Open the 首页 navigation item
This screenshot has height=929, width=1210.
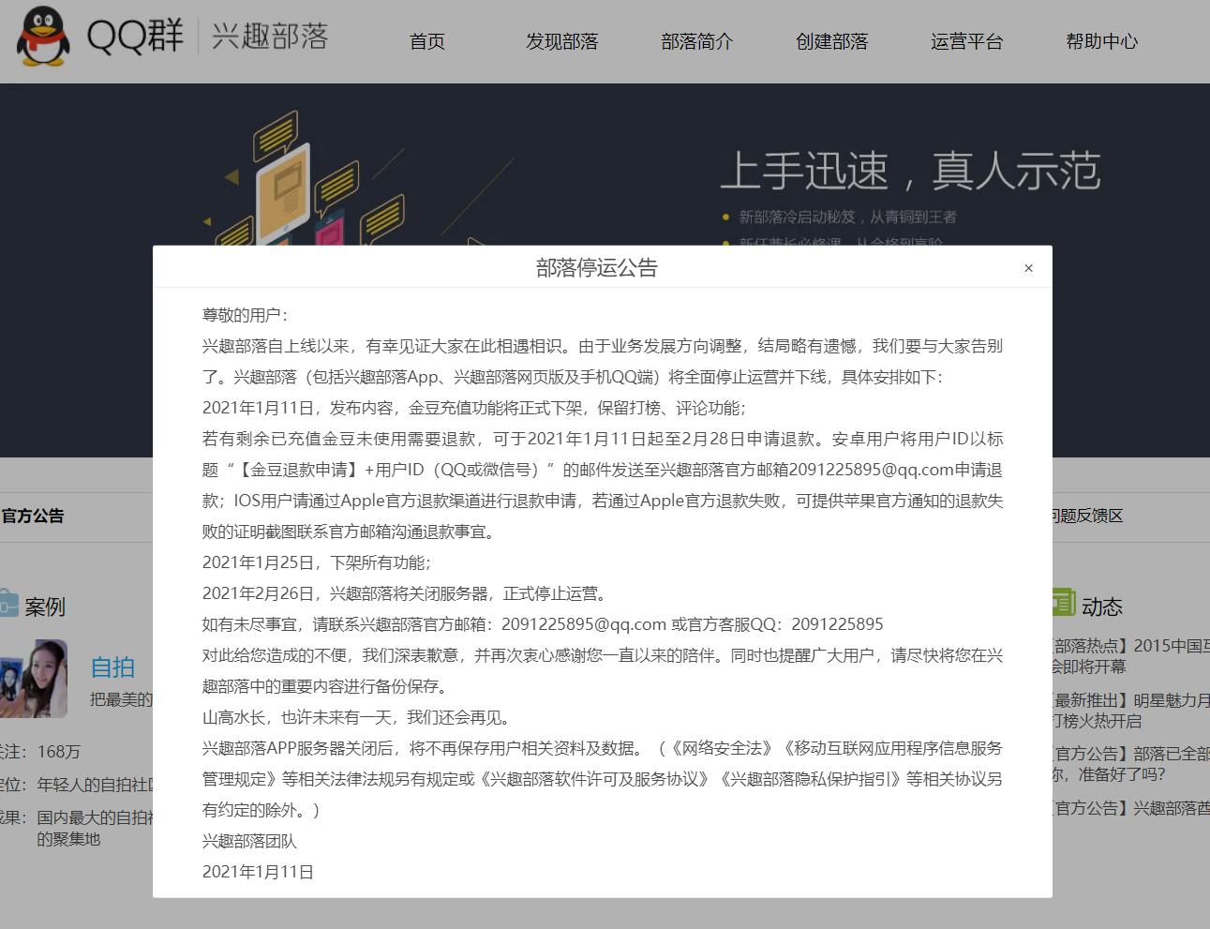(426, 41)
